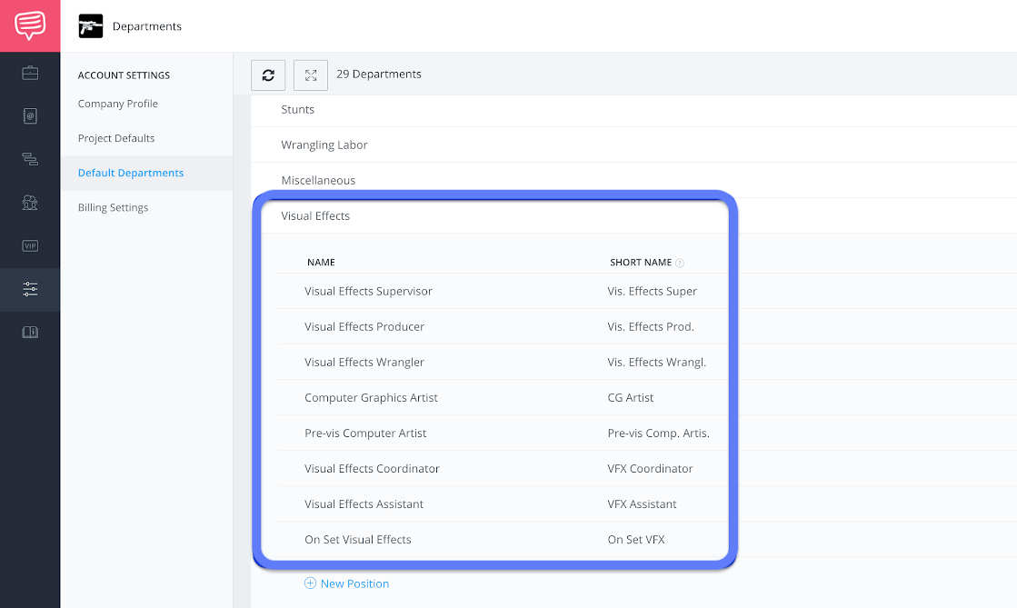Expand the Wrangling Labor department row
The height and width of the screenshot is (608, 1017).
[633, 145]
